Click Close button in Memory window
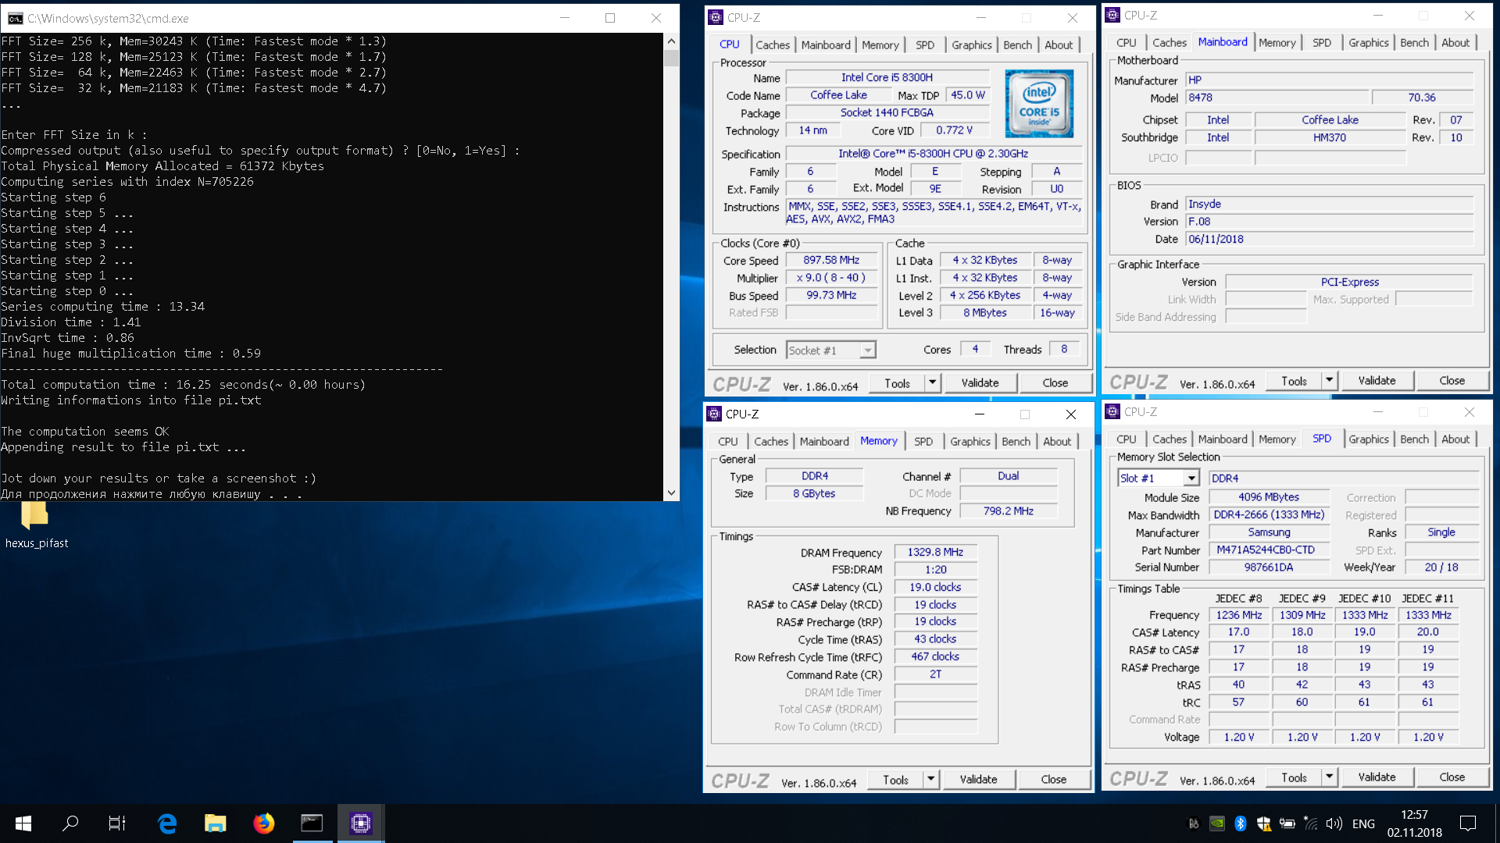The width and height of the screenshot is (1500, 843). (x=1053, y=780)
